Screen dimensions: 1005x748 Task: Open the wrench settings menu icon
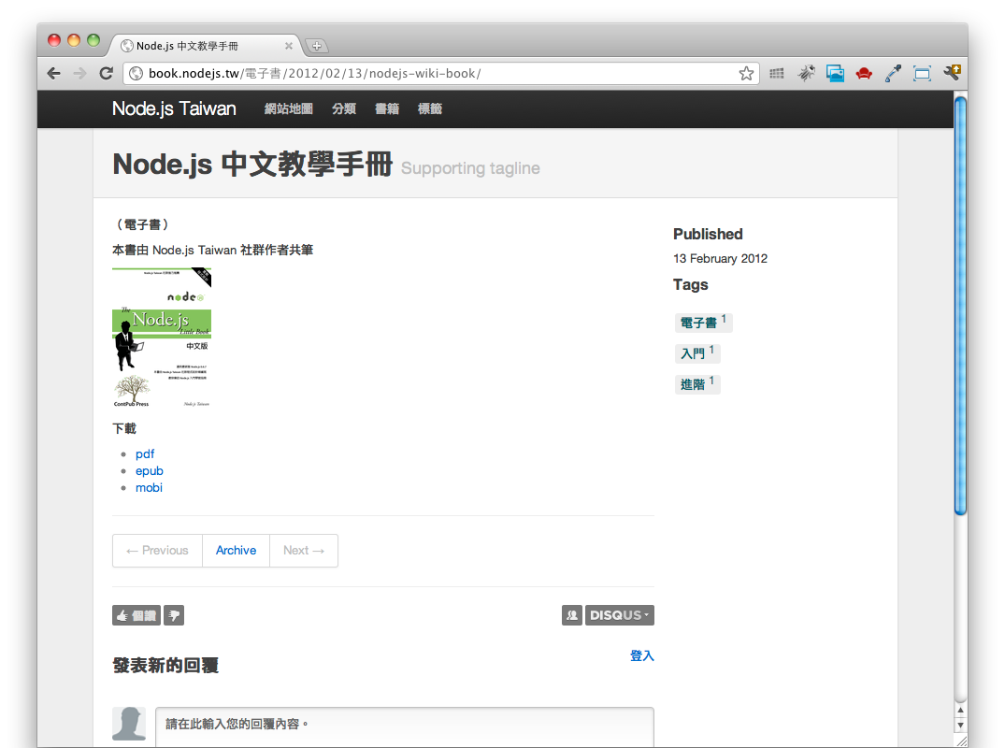click(952, 72)
